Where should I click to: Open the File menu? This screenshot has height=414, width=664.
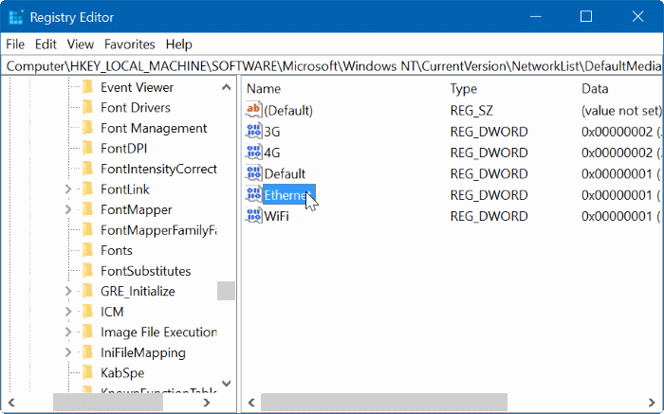pos(15,44)
